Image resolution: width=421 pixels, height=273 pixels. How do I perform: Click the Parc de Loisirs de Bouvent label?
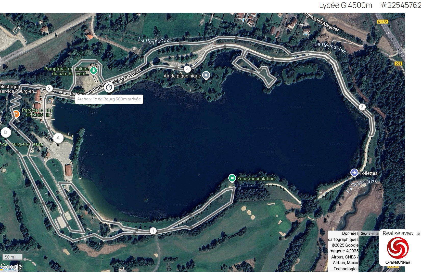point(37,112)
